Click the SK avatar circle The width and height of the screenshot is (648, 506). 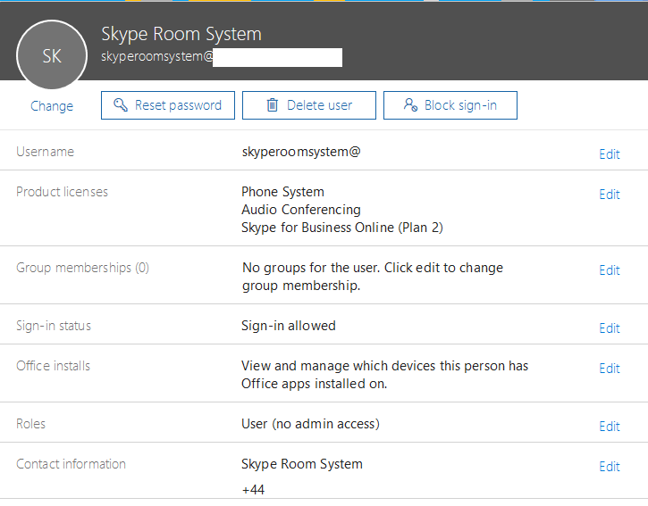(52, 55)
